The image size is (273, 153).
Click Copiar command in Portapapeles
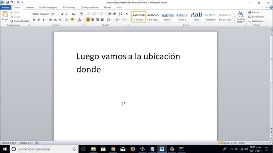pyautogui.click(x=15, y=17)
